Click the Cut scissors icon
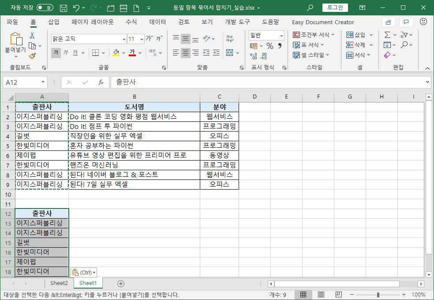The image size is (434, 300). [32, 35]
